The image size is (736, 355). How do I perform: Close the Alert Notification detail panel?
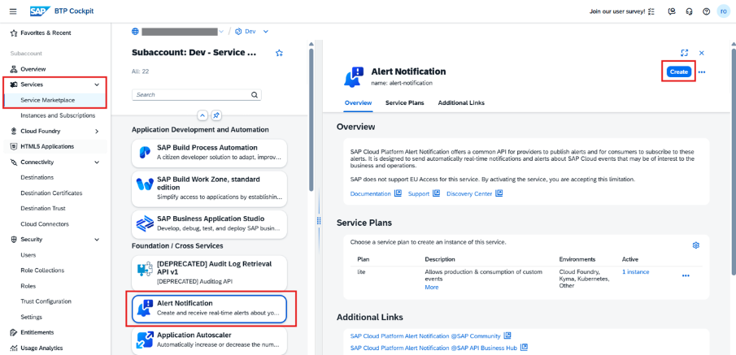pyautogui.click(x=702, y=53)
